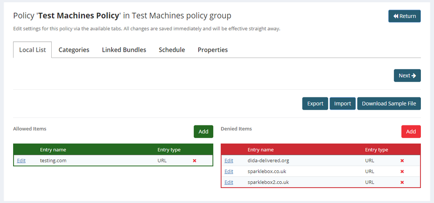Select the Schedule tab
This screenshot has height=203, width=434.
172,50
